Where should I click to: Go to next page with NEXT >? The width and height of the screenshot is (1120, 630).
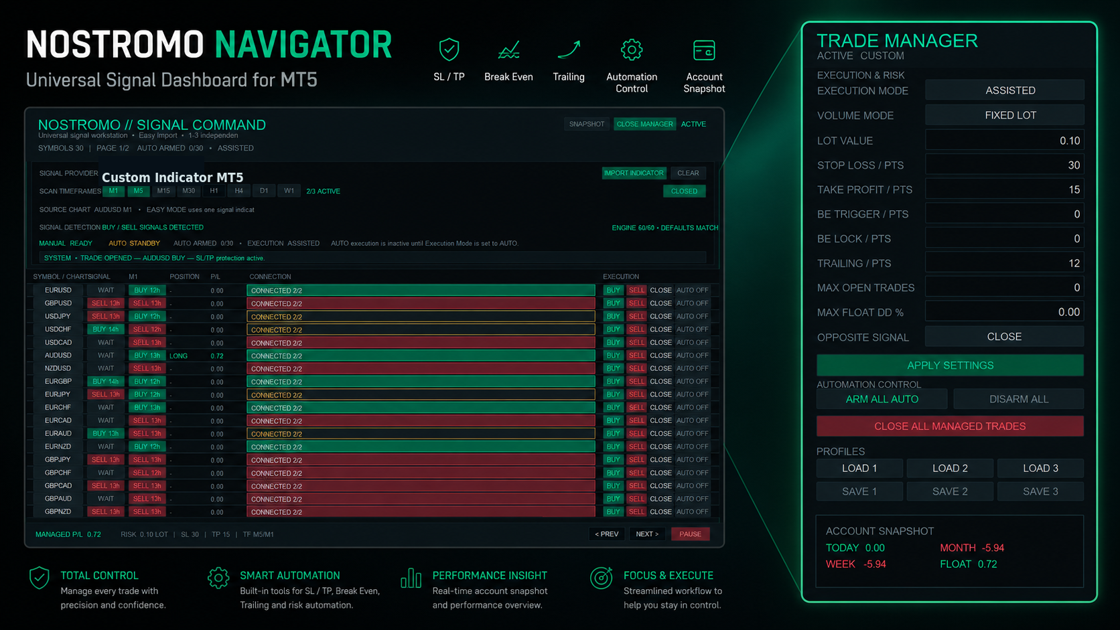click(647, 534)
